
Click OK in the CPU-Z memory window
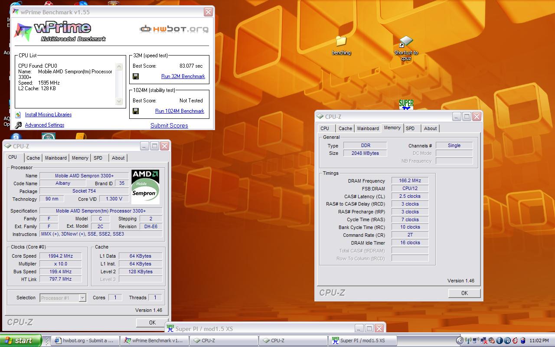click(x=464, y=293)
